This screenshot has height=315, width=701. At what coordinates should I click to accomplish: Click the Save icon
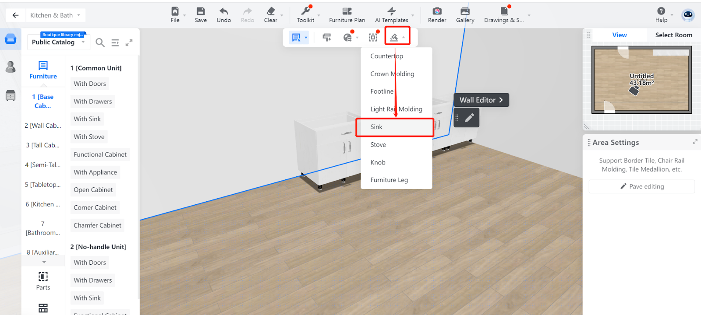[201, 11]
